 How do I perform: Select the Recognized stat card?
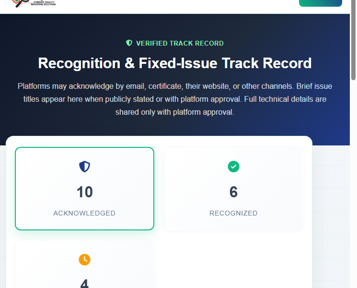tap(233, 189)
